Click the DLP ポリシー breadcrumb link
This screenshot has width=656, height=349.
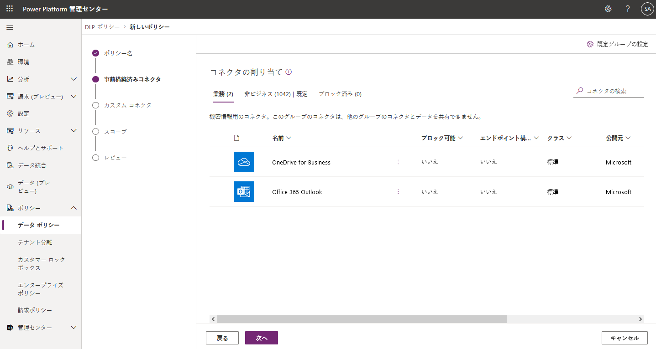click(103, 27)
